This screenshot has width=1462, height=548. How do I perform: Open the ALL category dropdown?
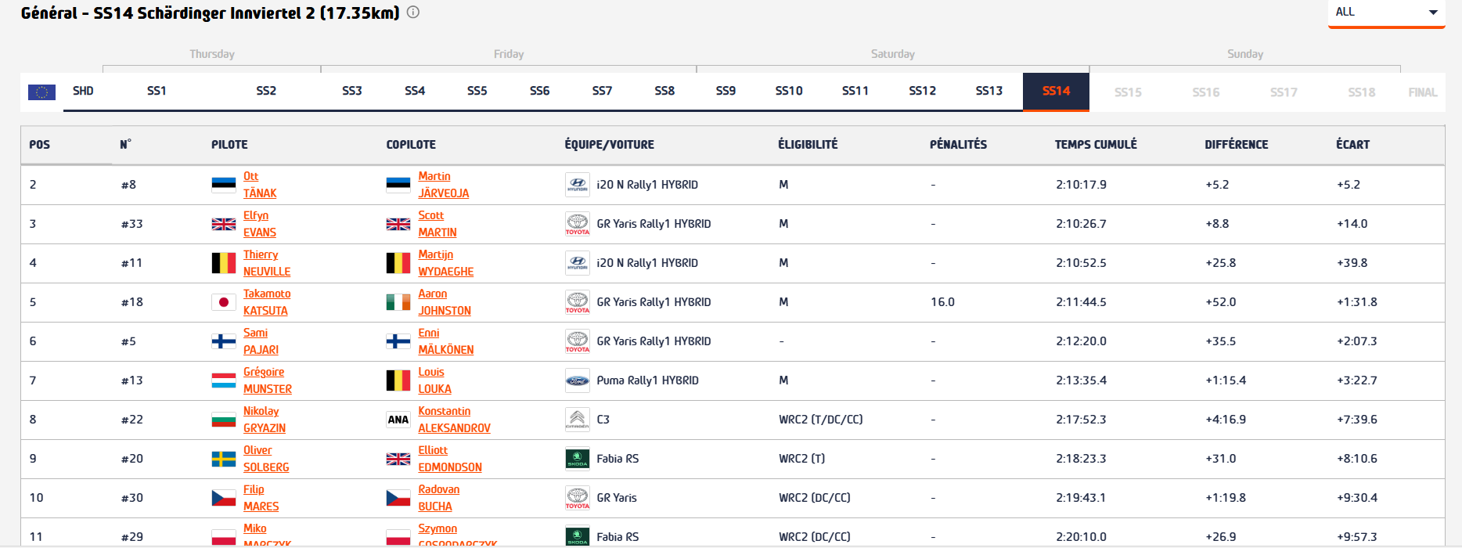coord(1386,13)
